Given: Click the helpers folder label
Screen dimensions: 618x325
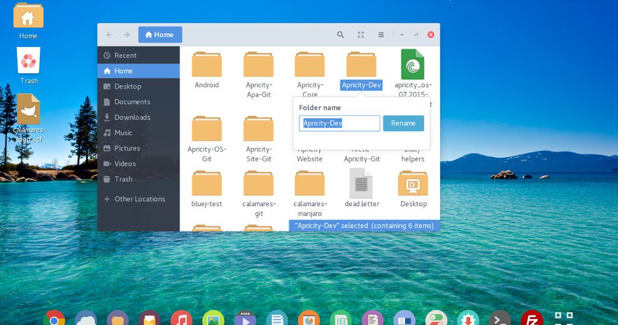Looking at the screenshot, I should click(413, 159).
